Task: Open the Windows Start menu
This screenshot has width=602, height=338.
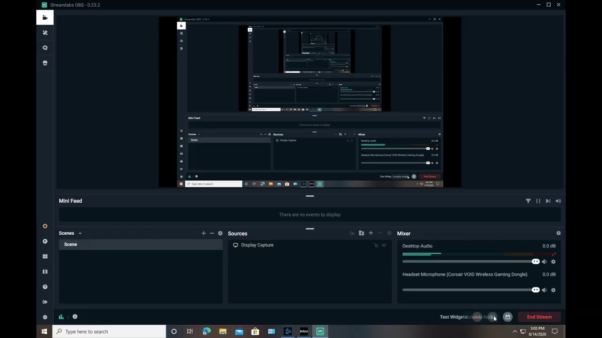Action: click(44, 331)
